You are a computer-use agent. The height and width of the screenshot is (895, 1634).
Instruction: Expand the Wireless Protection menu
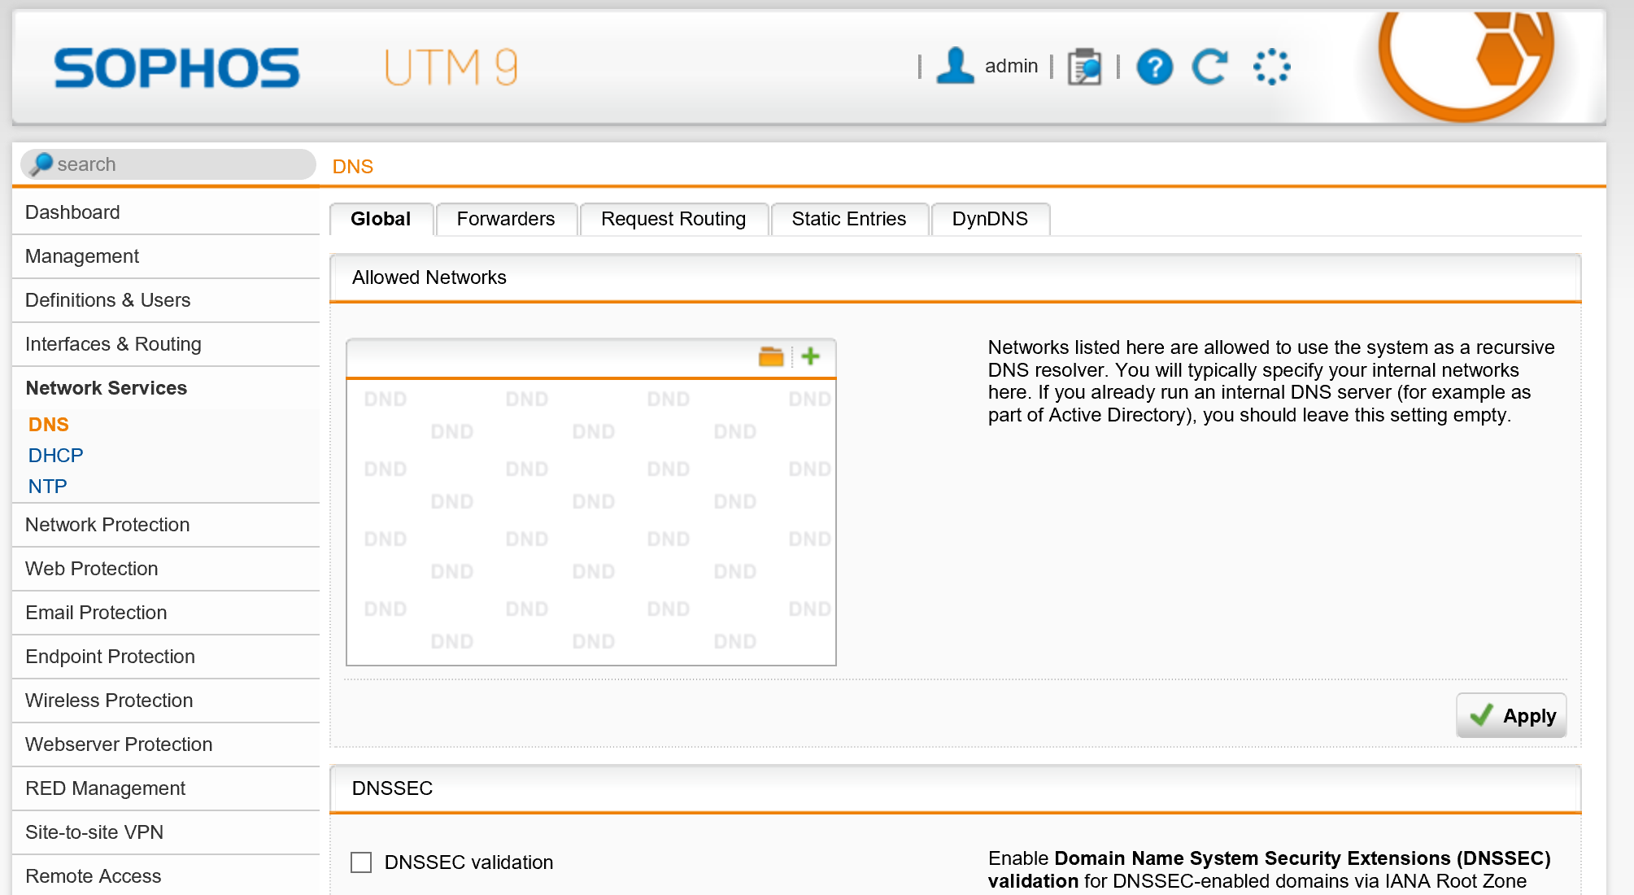166,701
